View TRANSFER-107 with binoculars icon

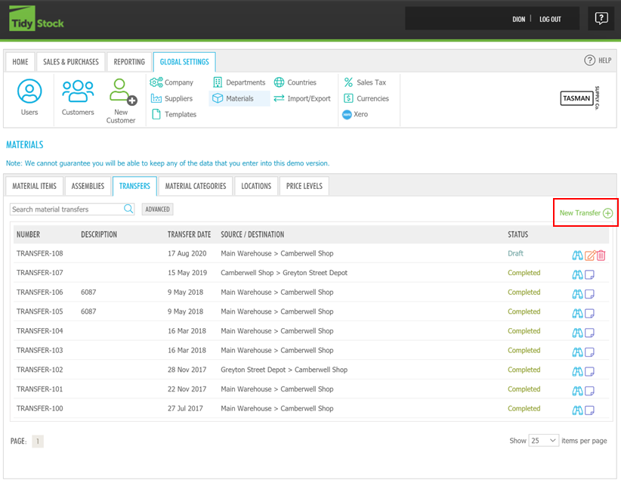click(x=577, y=274)
